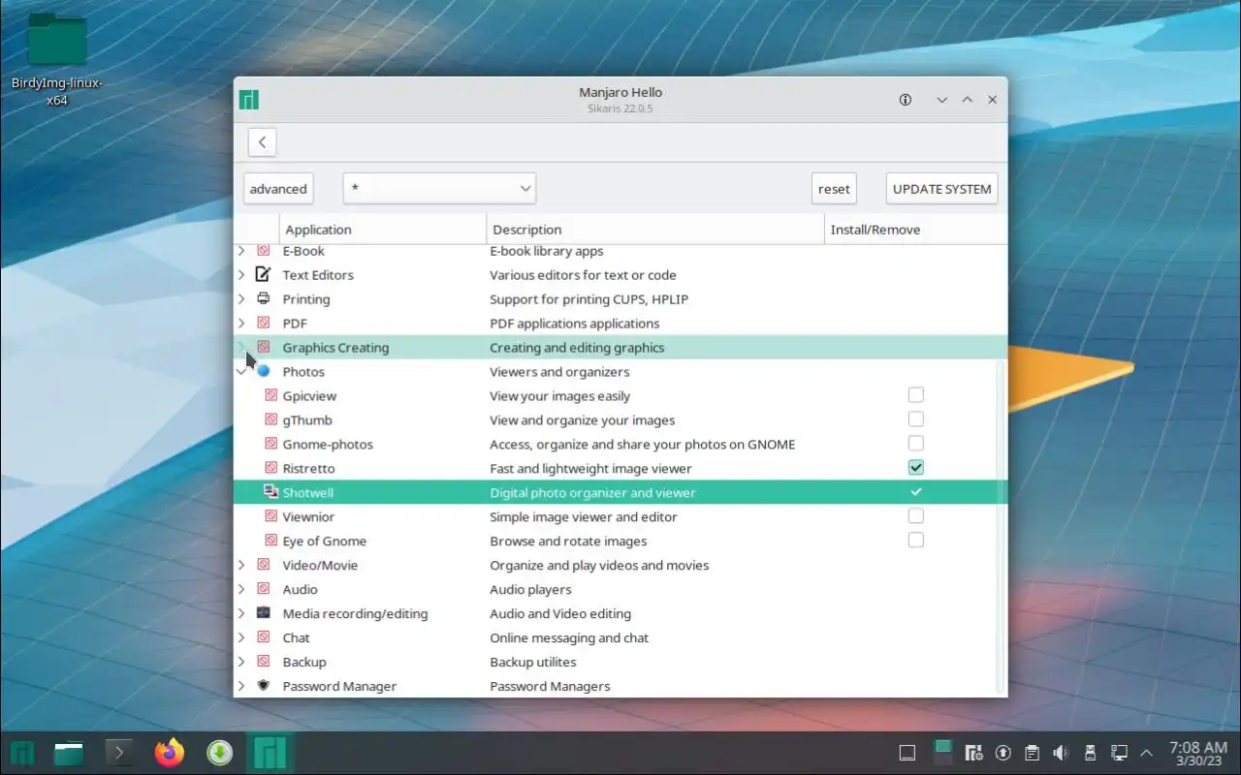The width and height of the screenshot is (1241, 775).
Task: Open BirdyImg-linux-x64 desktop folder
Action: point(57,58)
